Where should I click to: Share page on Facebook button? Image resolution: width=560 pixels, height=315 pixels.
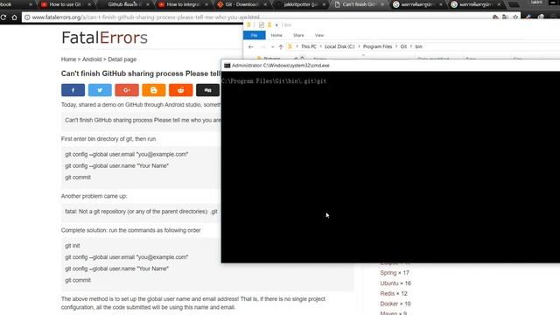coord(73,90)
